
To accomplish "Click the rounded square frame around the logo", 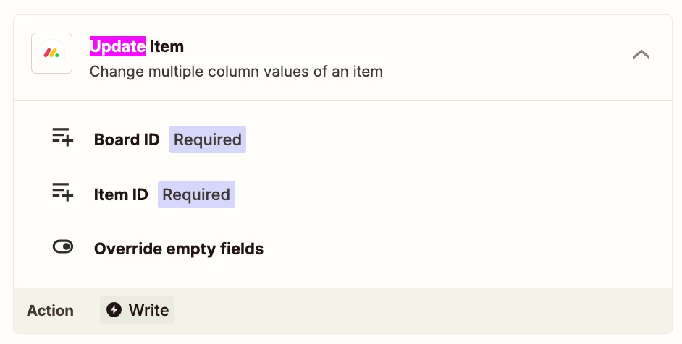I will click(x=51, y=53).
